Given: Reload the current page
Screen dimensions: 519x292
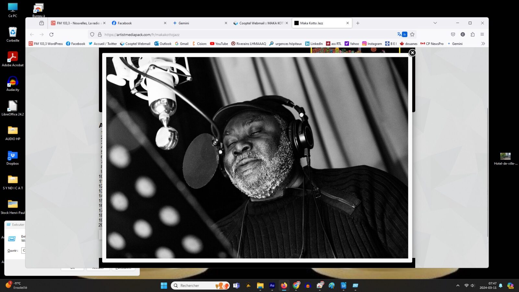Looking at the screenshot, I should point(51,34).
